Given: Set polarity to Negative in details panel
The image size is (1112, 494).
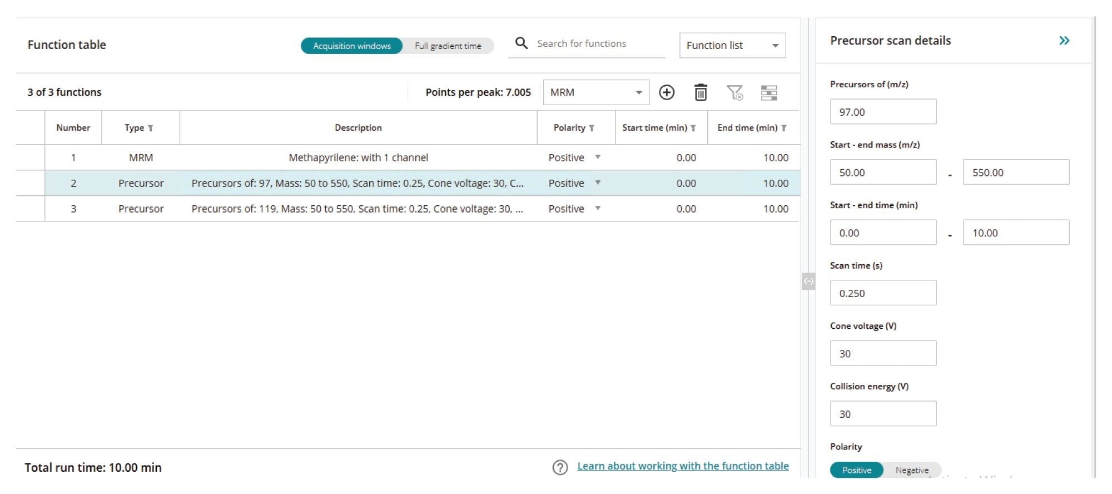Looking at the screenshot, I should pyautogui.click(x=911, y=470).
